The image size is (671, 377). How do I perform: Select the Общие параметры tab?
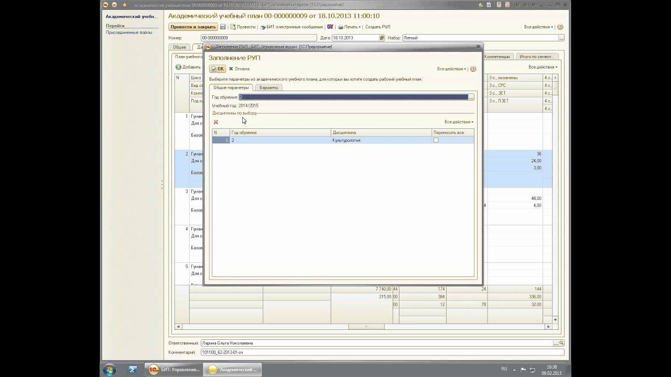coord(231,87)
